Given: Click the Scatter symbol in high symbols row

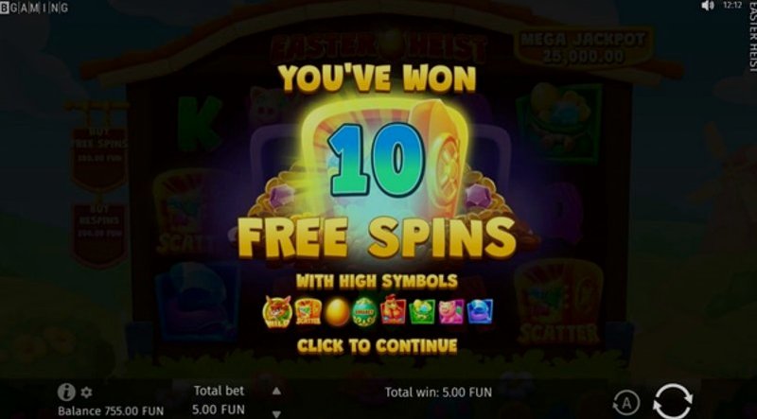Looking at the screenshot, I should (308, 311).
